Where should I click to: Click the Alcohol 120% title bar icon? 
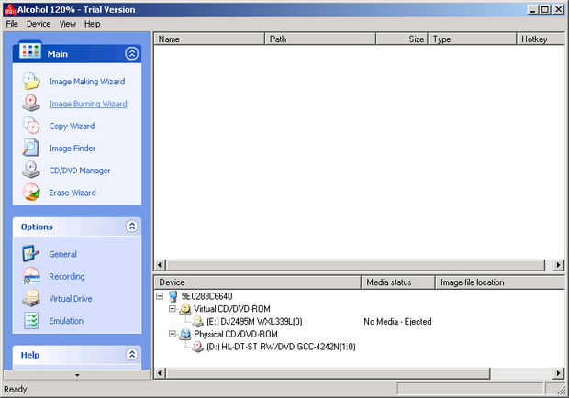pos(10,10)
